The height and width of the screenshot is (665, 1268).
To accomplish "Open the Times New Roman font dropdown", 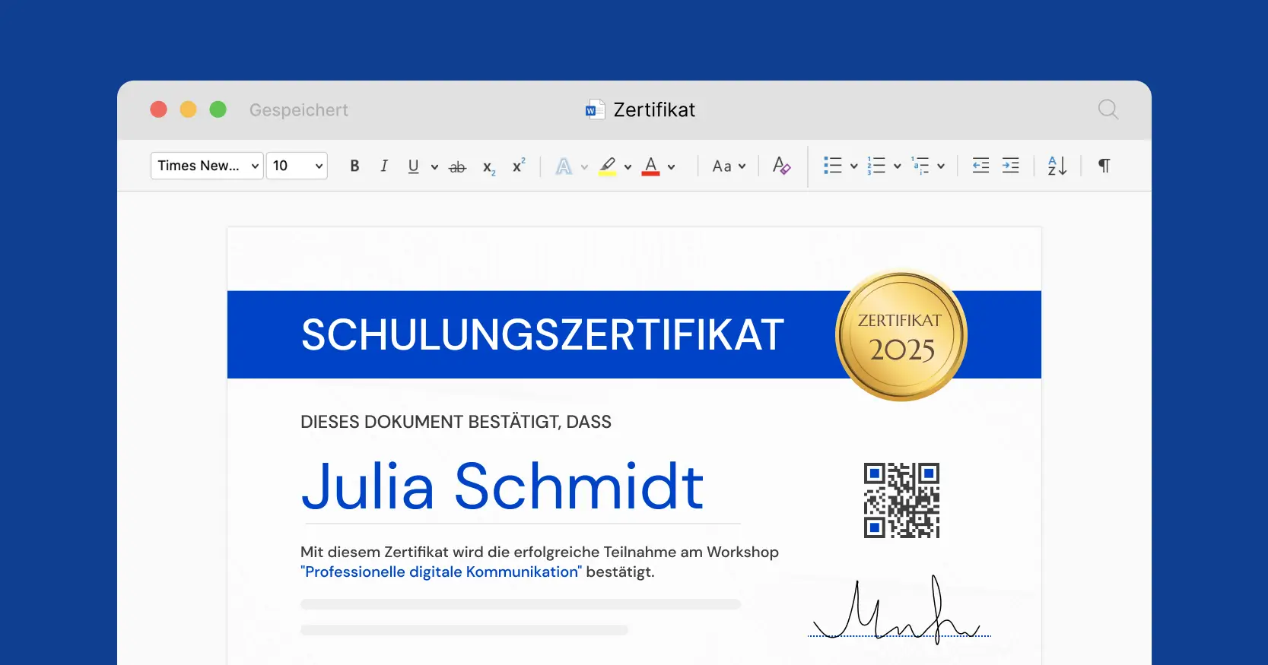I will pyautogui.click(x=207, y=166).
